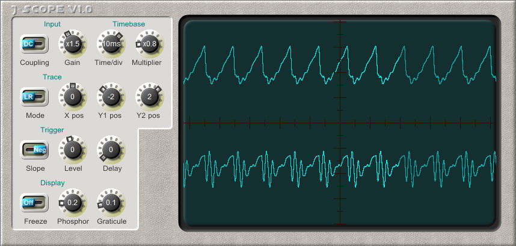Image resolution: width=516 pixels, height=246 pixels.
Task: Click the Graticule knob showing 0.1
Action: coord(111,203)
